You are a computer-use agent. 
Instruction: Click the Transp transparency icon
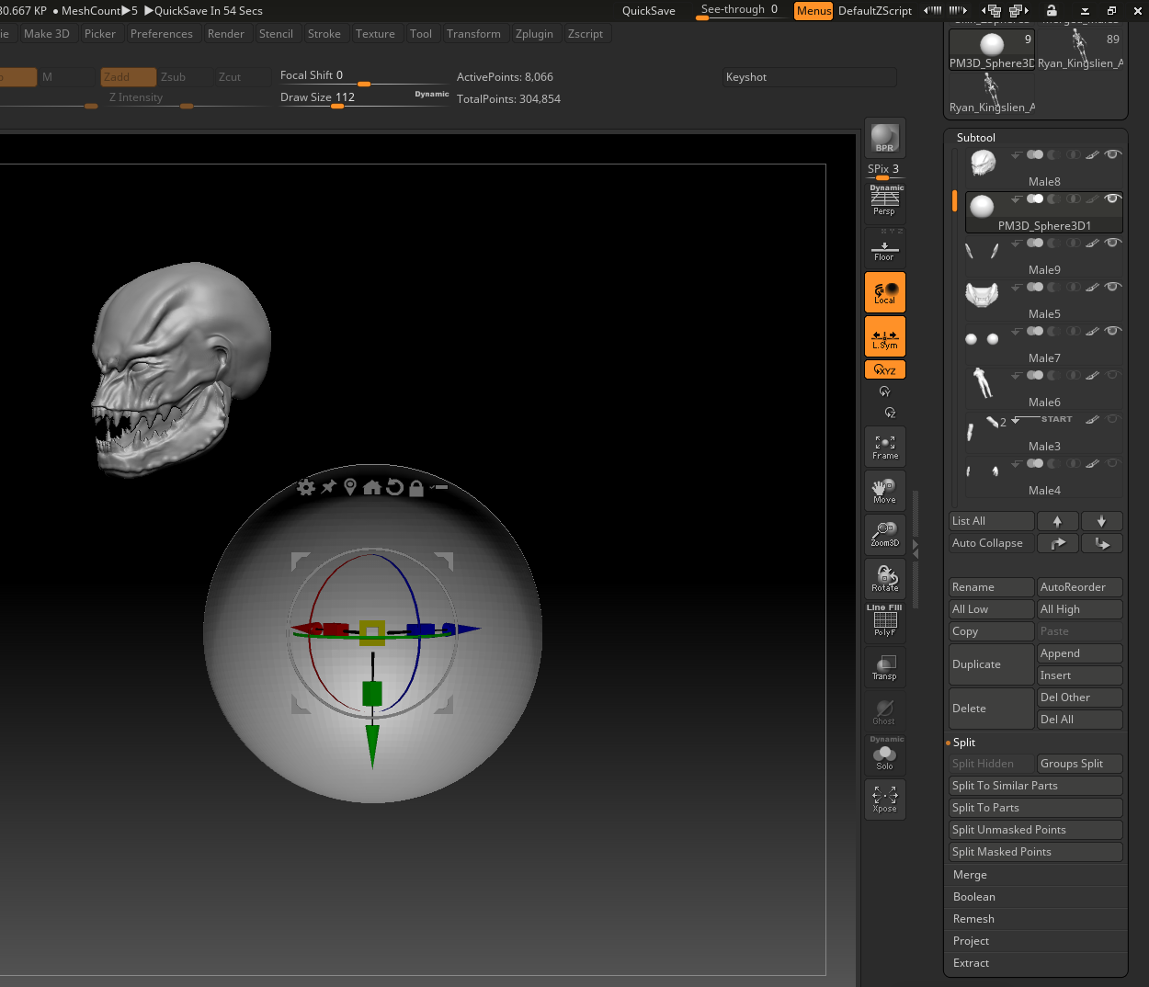pyautogui.click(x=884, y=667)
